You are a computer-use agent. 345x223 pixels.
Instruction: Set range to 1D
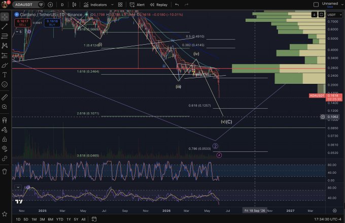18,219
